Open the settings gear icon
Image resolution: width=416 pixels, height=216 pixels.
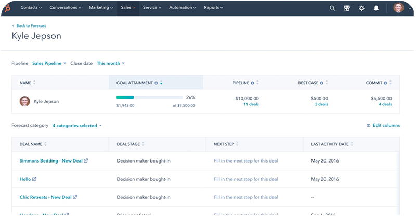pyautogui.click(x=361, y=8)
